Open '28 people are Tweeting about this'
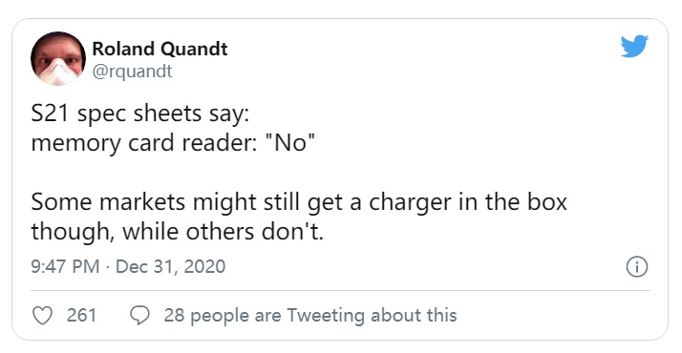682x353 pixels. tap(310, 316)
